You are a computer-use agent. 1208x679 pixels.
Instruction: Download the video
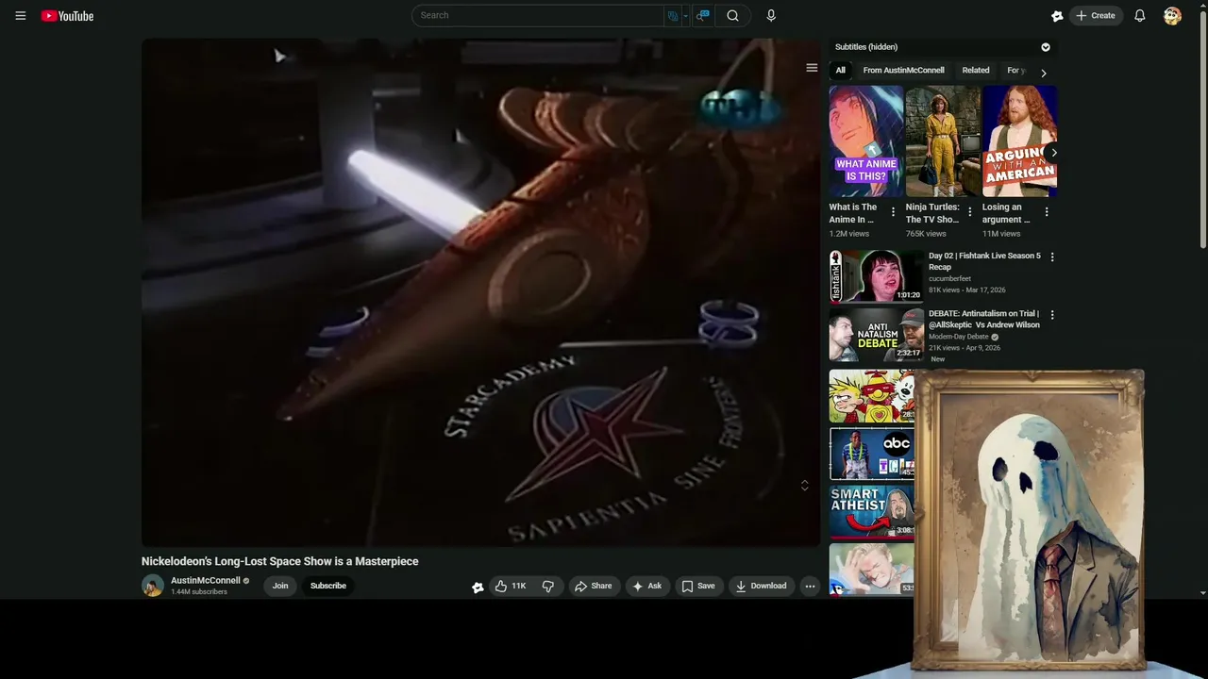coord(762,586)
